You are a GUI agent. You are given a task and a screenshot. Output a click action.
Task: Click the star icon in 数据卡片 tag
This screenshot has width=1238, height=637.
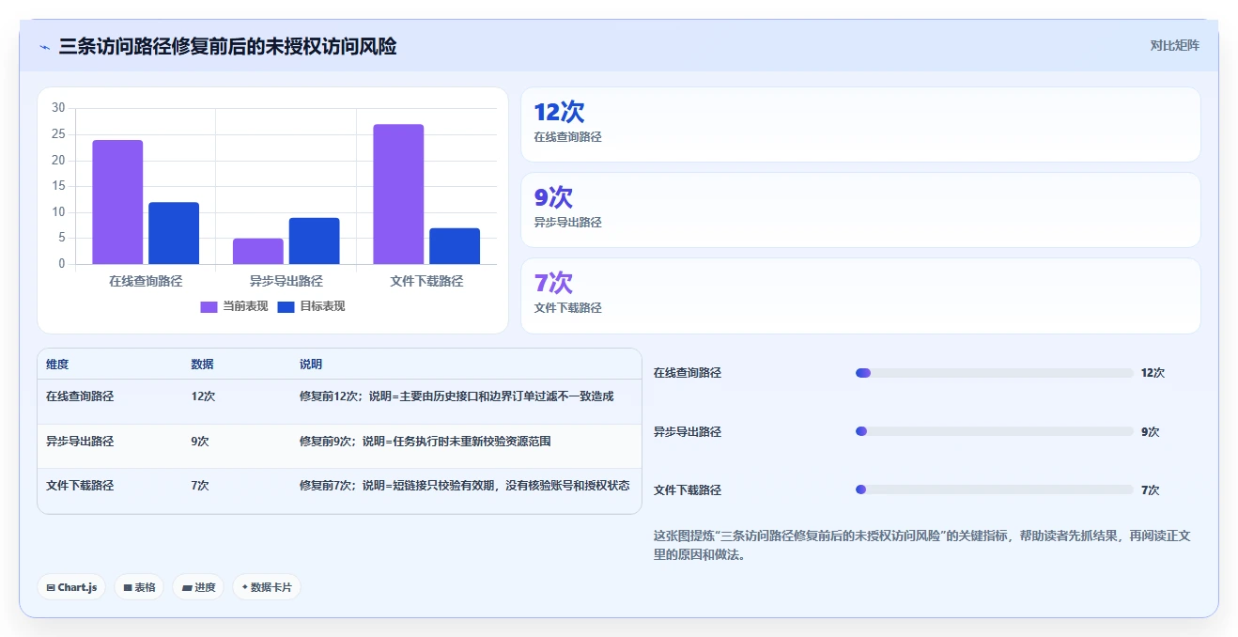[x=245, y=587]
